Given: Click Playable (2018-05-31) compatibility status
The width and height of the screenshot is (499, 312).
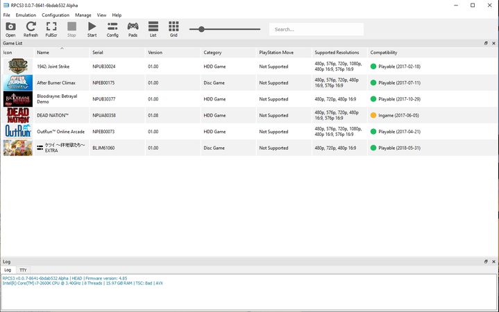Looking at the screenshot, I should 396,148.
